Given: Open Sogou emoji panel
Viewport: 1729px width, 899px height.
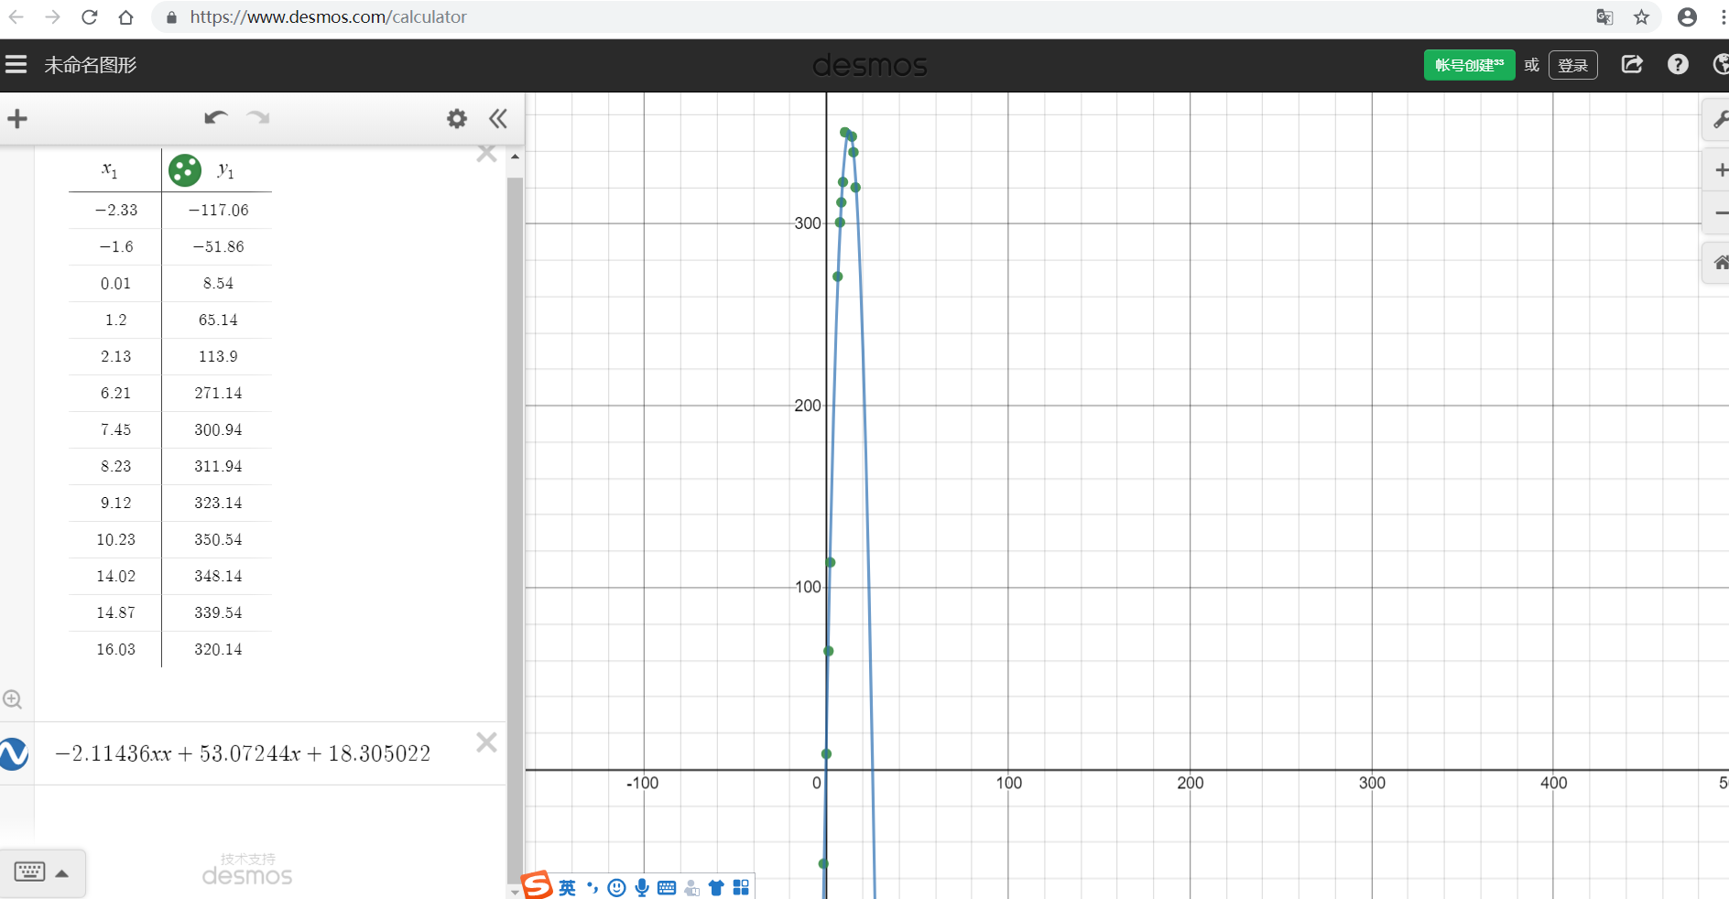Looking at the screenshot, I should pyautogui.click(x=616, y=887).
